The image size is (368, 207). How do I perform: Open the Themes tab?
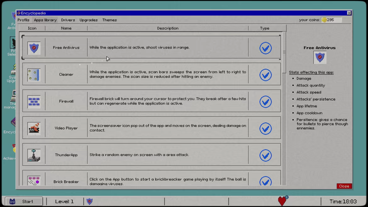tap(109, 20)
